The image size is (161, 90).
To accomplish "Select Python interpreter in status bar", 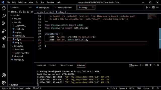I will click(16, 88).
